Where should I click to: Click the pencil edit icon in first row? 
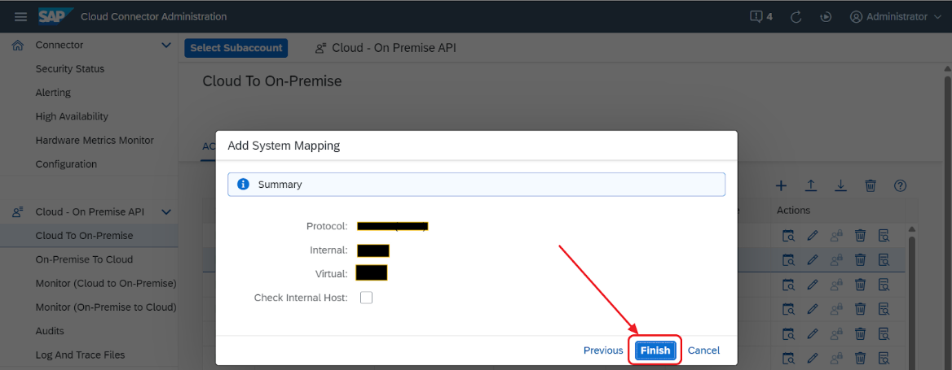[812, 237]
